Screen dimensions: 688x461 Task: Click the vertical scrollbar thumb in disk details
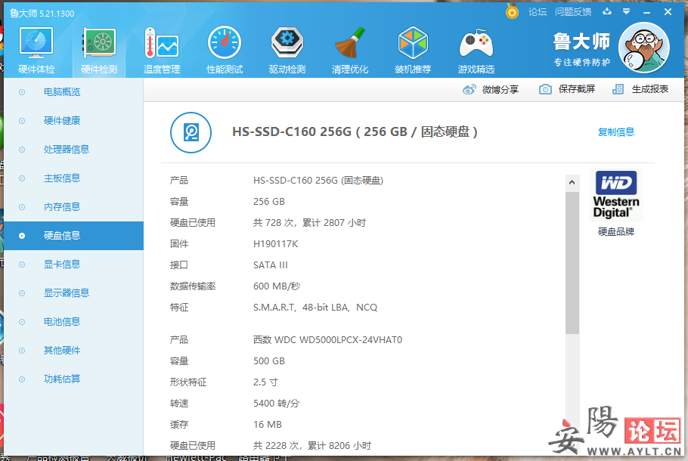pos(572,263)
